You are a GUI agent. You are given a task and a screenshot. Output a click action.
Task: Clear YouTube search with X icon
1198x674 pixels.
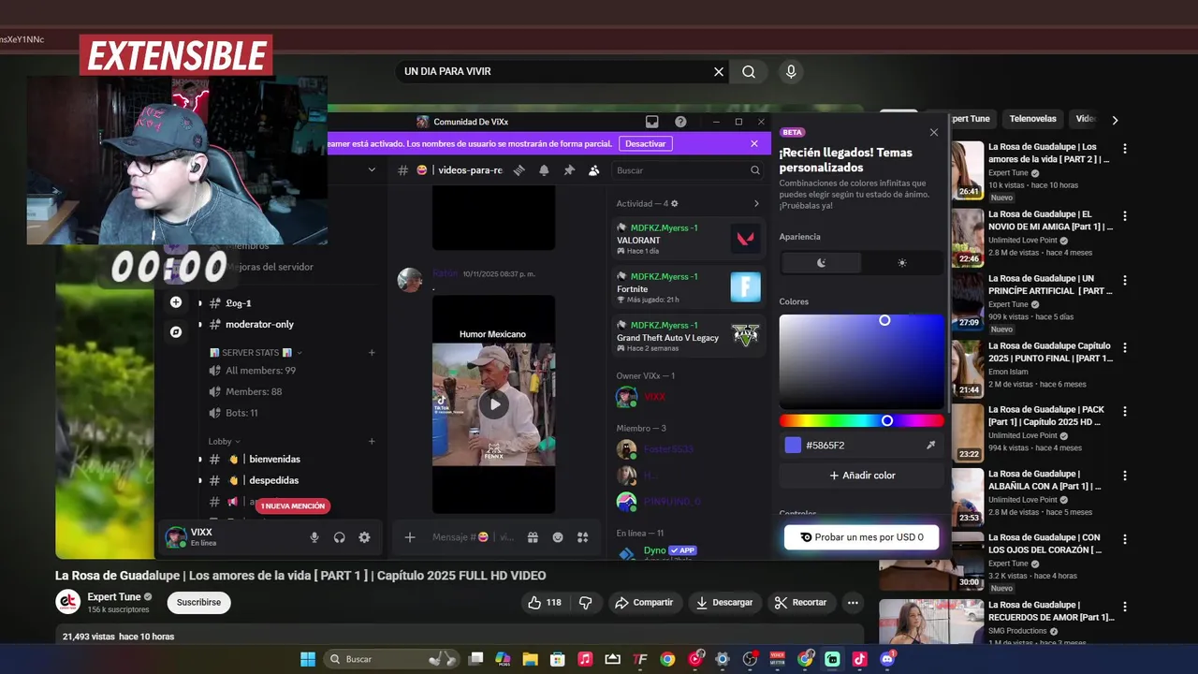(719, 72)
